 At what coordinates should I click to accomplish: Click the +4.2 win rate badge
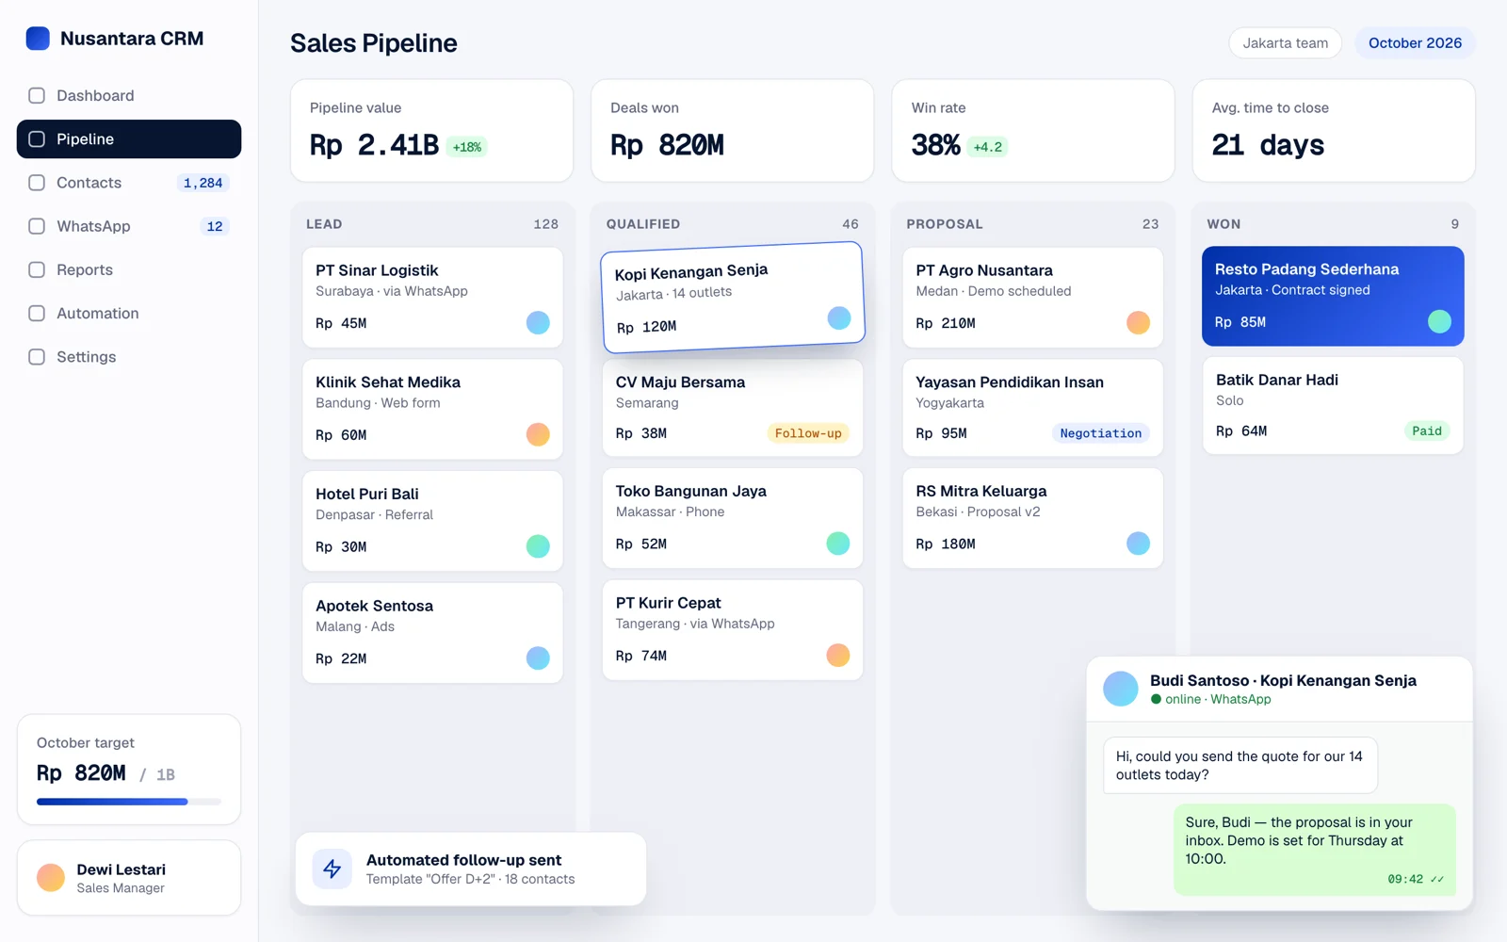click(988, 147)
